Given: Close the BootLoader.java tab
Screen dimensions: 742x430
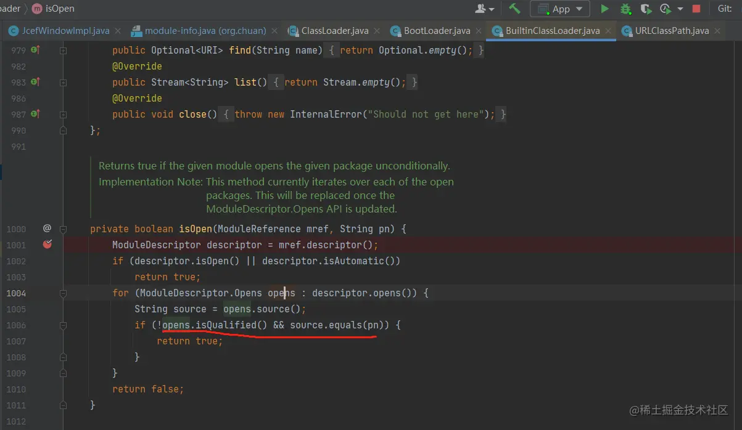Looking at the screenshot, I should [x=480, y=30].
